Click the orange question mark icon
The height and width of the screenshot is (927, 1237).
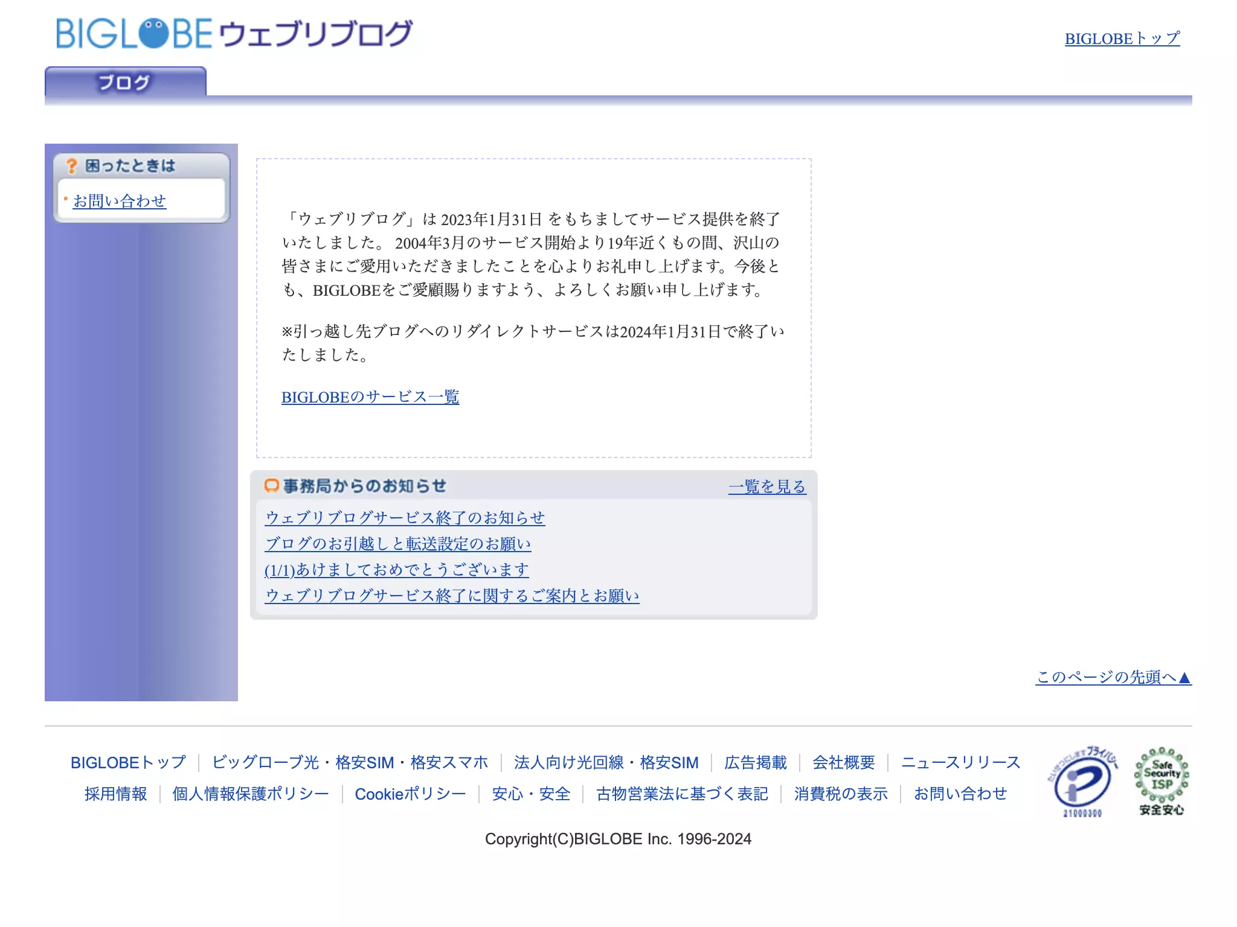[x=72, y=166]
